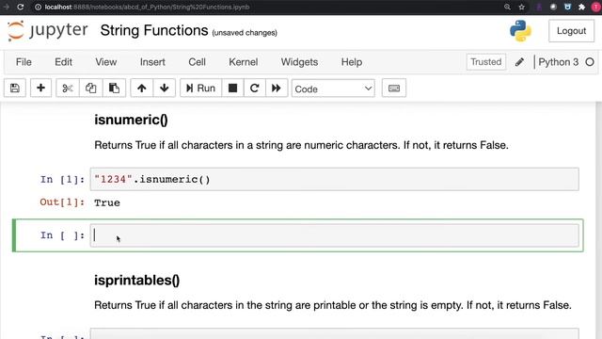The height and width of the screenshot is (339, 602).
Task: Click the Out[1]: prompt label
Action: coord(62,202)
